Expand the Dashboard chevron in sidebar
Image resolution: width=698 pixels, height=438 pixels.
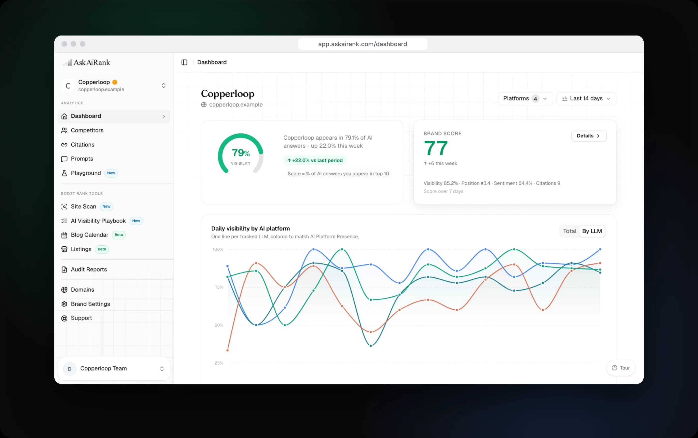click(x=164, y=116)
